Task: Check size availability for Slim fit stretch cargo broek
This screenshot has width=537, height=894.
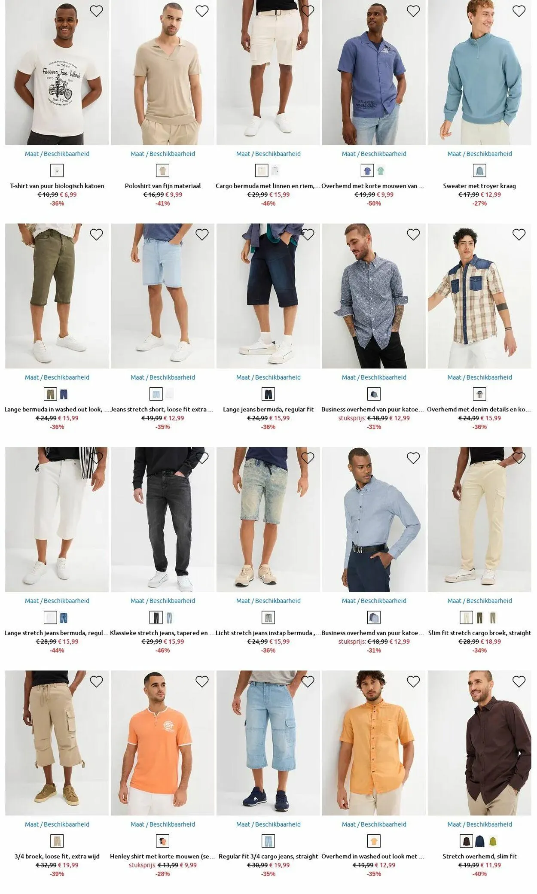Action: (479, 601)
